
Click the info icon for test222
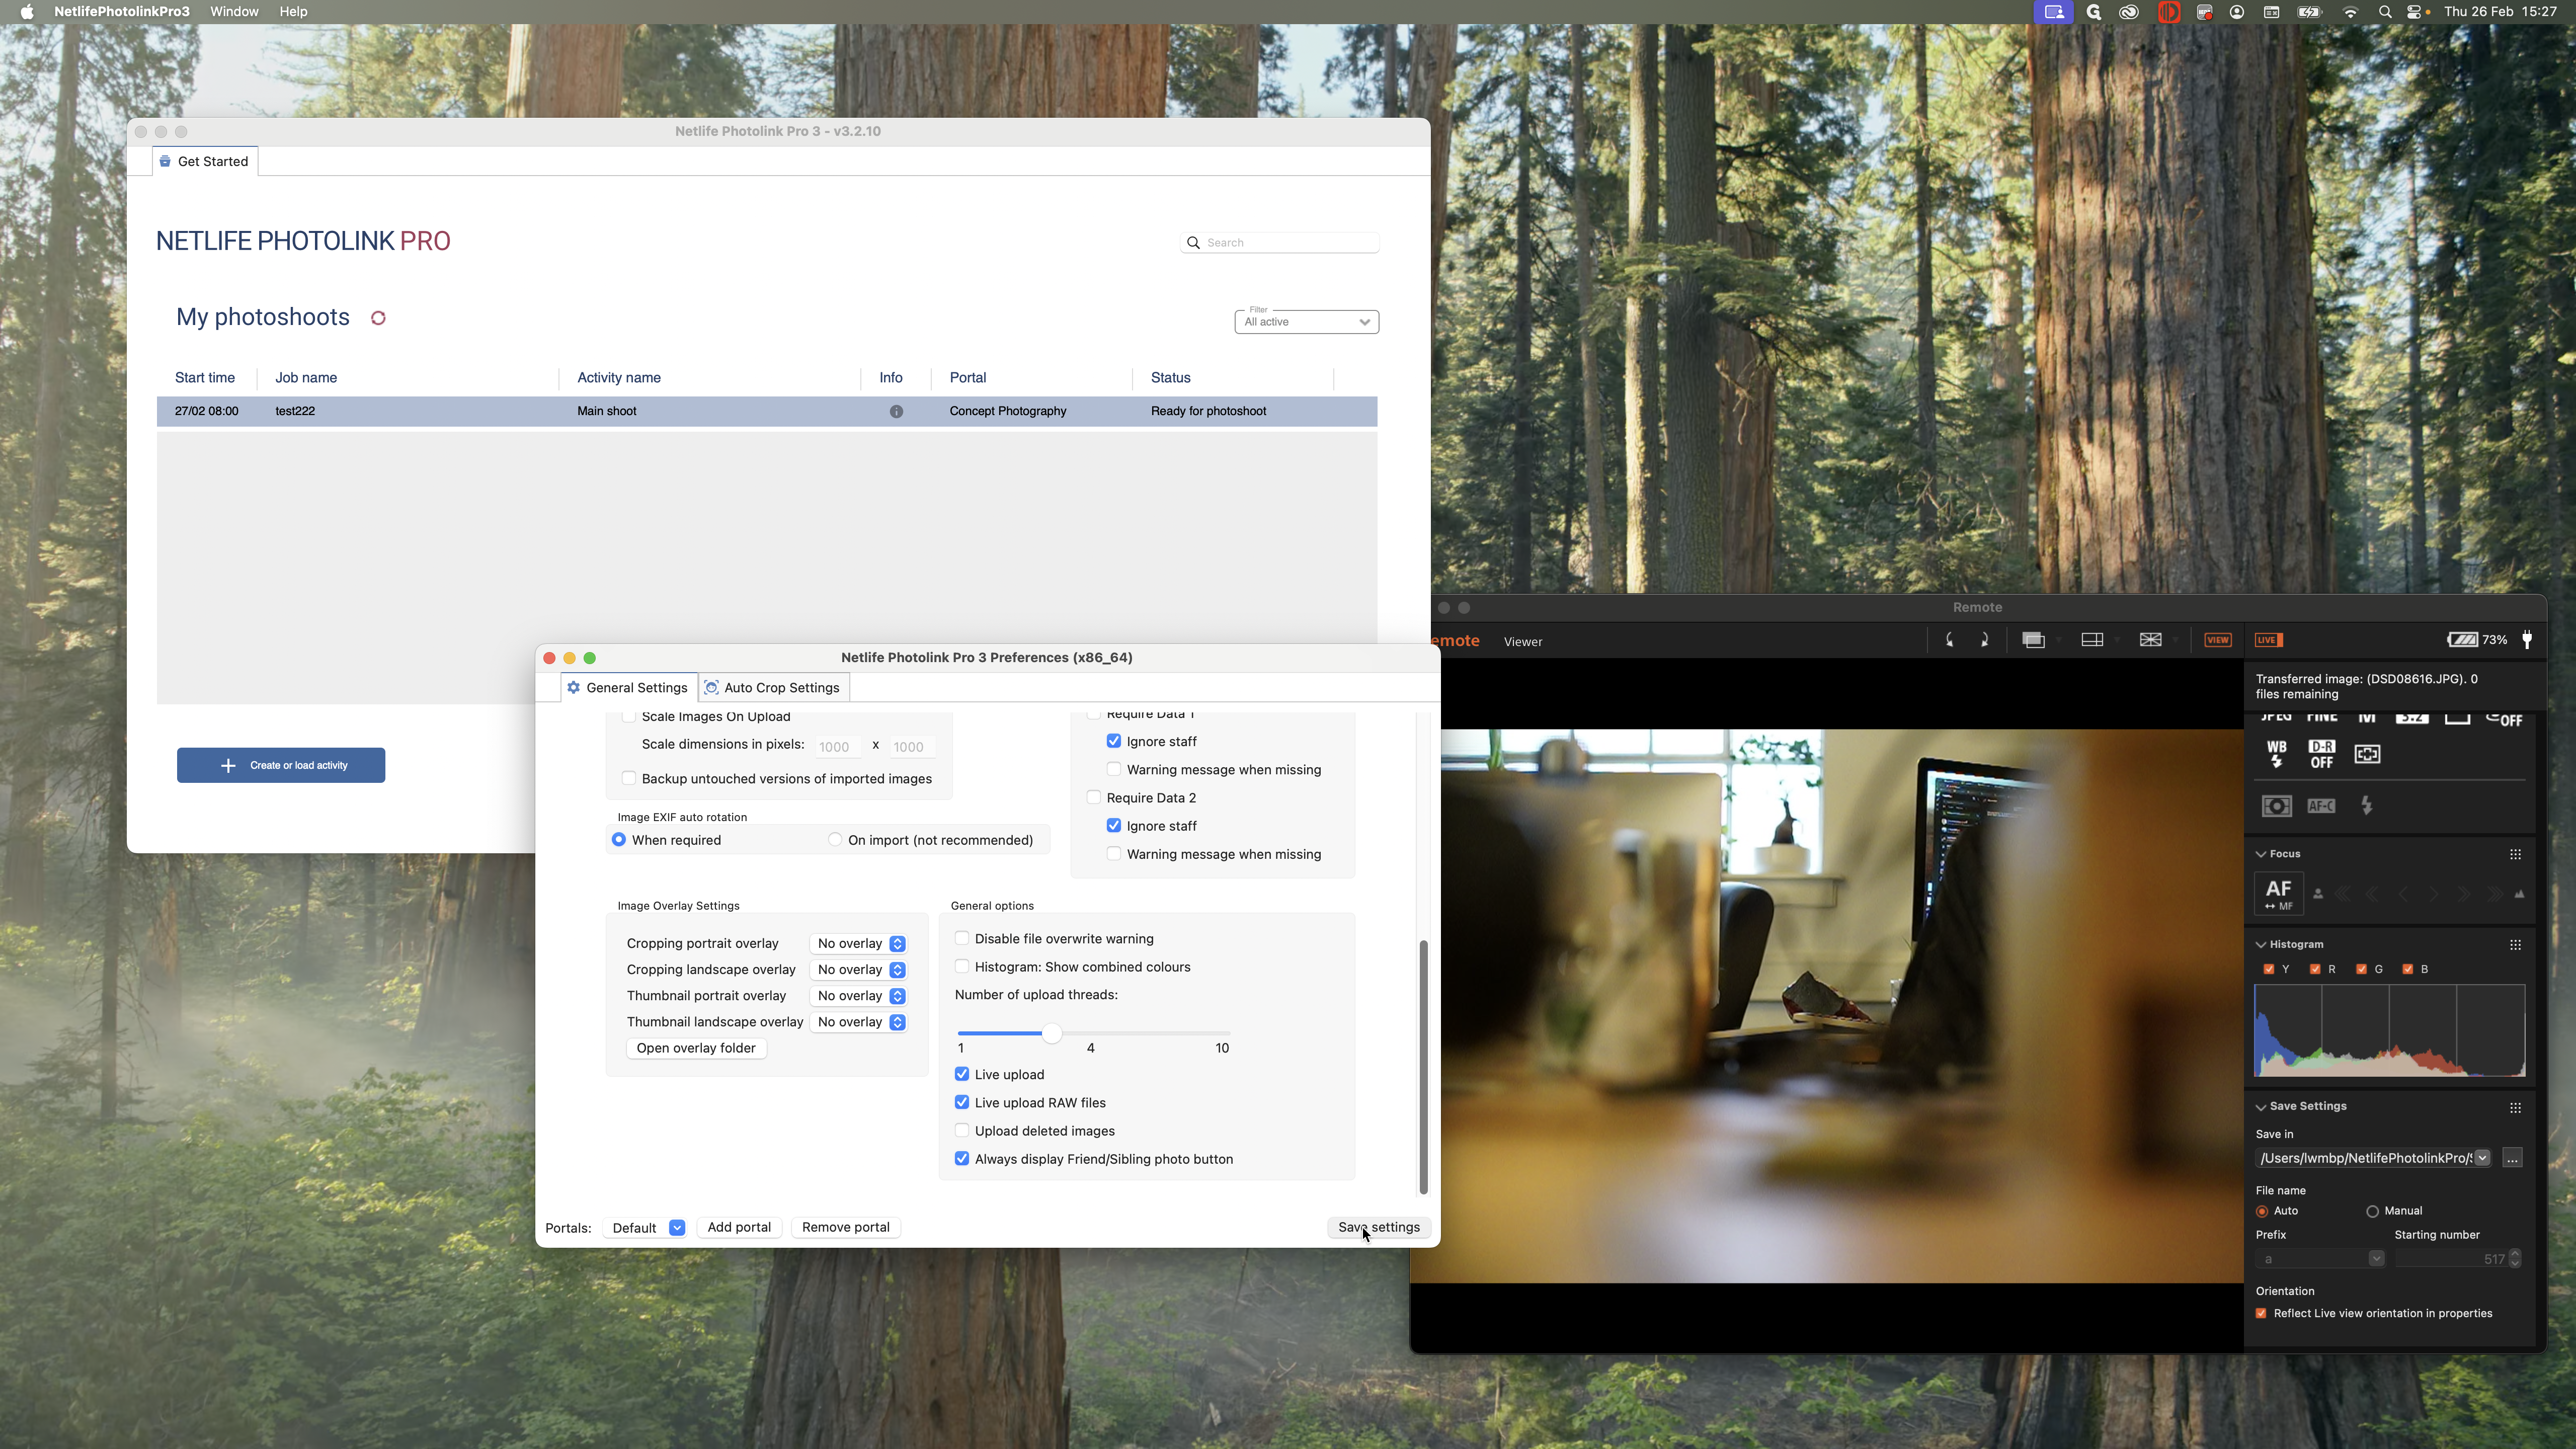coord(896,411)
